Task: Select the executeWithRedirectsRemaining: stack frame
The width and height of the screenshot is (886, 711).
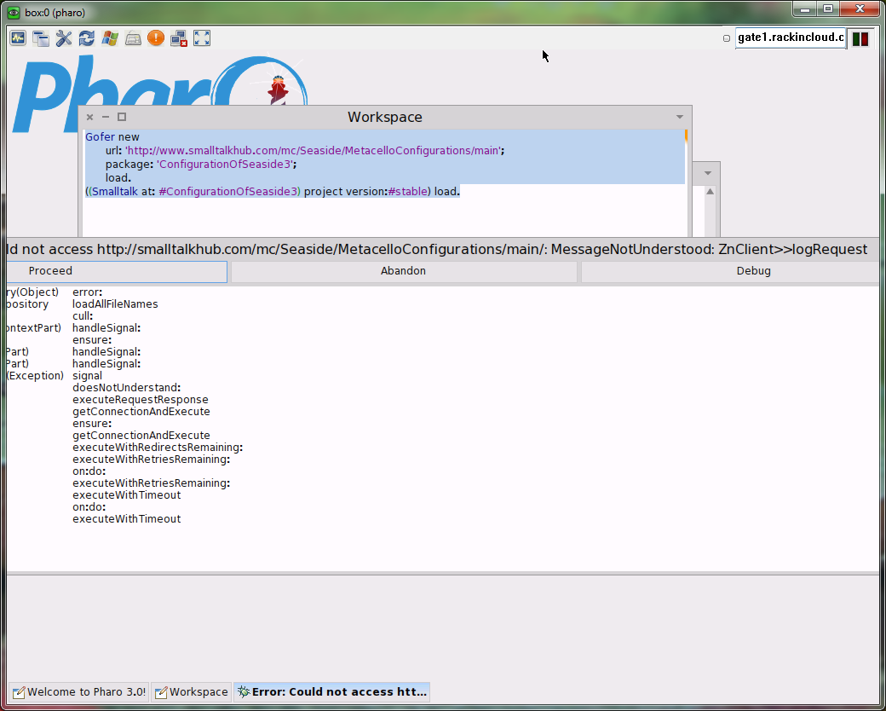Action: pyautogui.click(x=158, y=448)
